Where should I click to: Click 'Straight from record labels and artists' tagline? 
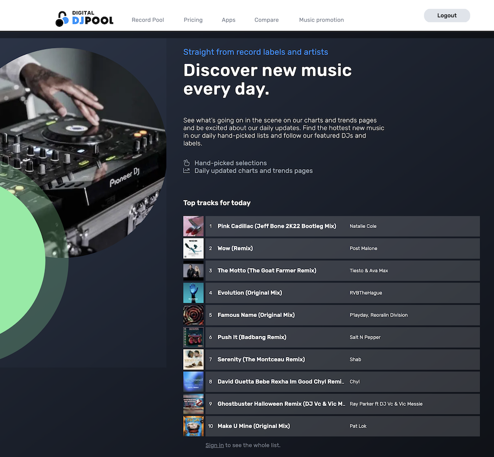(x=255, y=52)
